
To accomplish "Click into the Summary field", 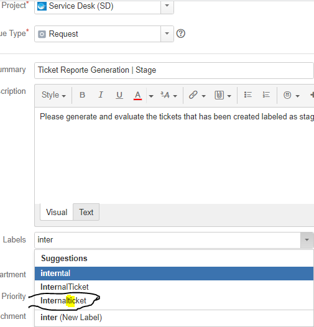I will [x=174, y=70].
